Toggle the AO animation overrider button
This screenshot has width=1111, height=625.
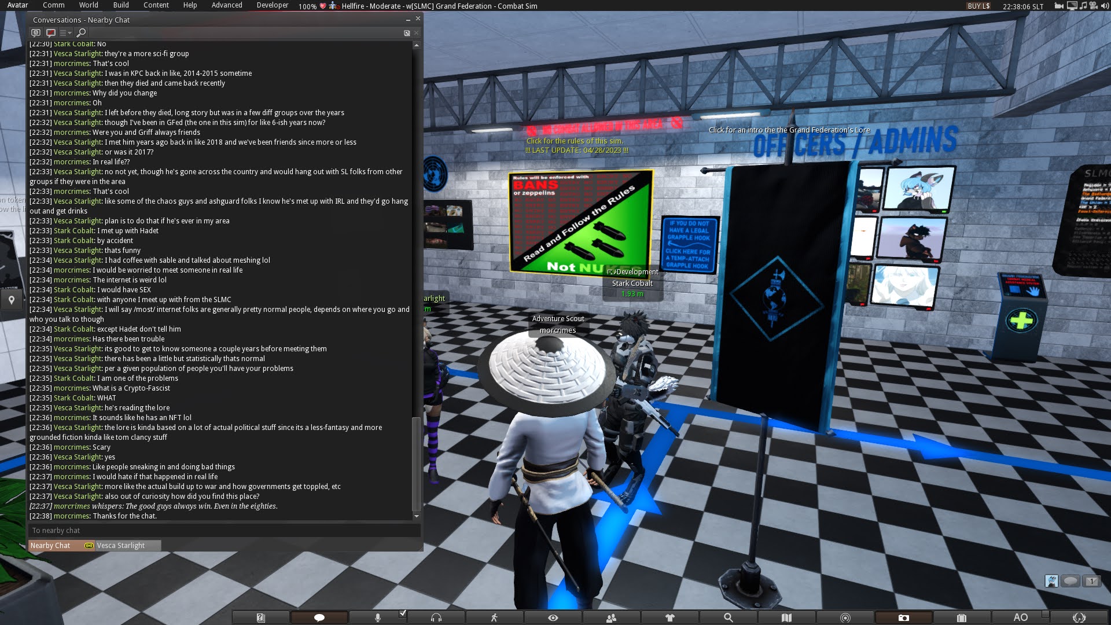[x=1020, y=617]
